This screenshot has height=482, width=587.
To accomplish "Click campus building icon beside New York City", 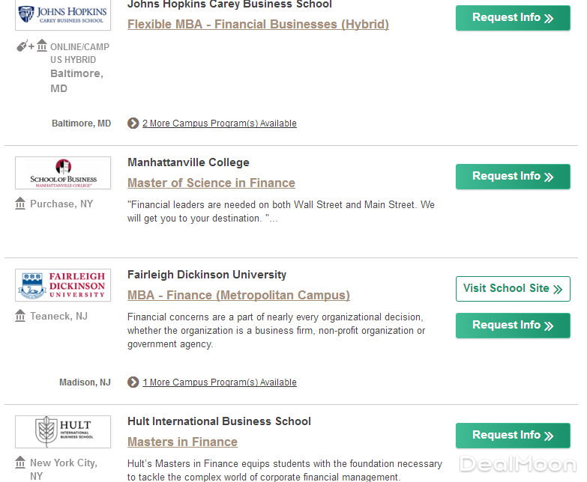I will point(20,463).
